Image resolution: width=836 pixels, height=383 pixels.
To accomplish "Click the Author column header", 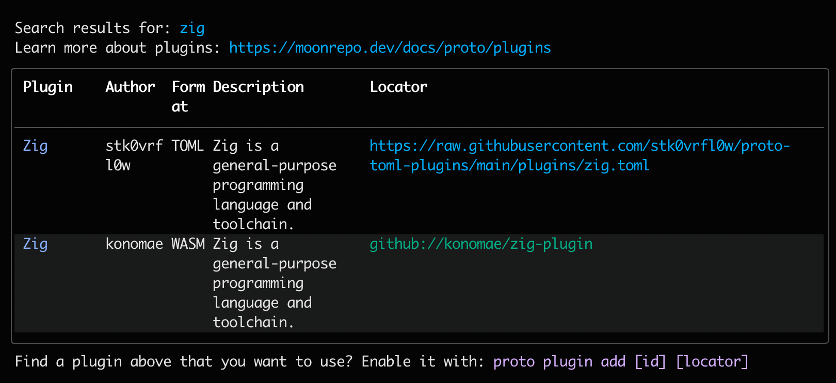I will pos(130,87).
